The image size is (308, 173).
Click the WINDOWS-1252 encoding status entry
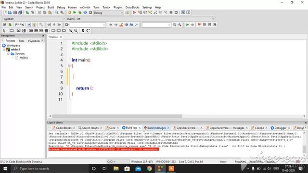(x=166, y=161)
